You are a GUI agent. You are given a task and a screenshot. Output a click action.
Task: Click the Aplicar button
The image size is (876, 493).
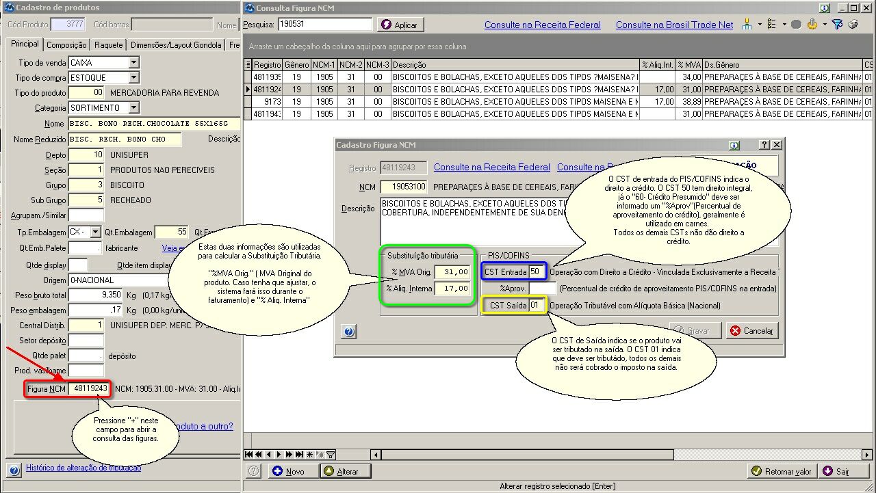(x=400, y=25)
